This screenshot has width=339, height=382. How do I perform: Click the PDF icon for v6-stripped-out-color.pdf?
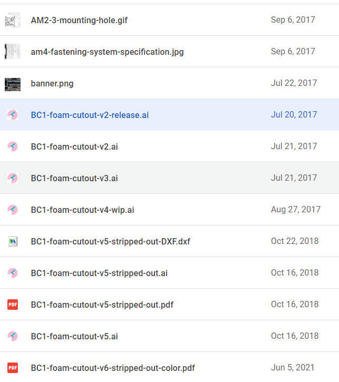12,368
